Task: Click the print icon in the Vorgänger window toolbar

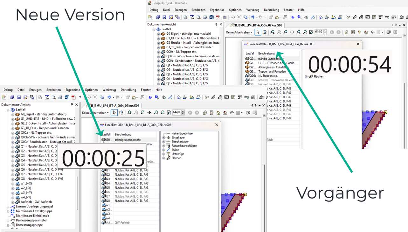Action: coord(205,17)
